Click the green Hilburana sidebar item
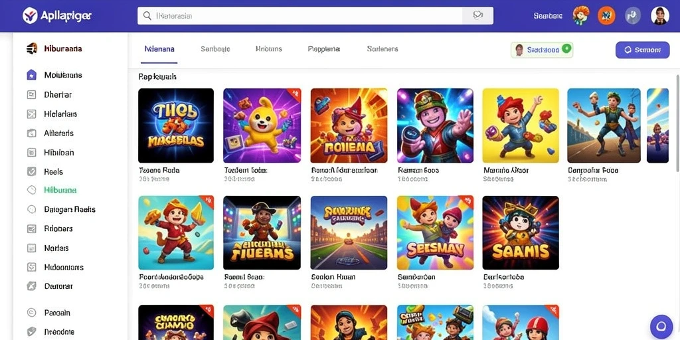 [x=60, y=190]
